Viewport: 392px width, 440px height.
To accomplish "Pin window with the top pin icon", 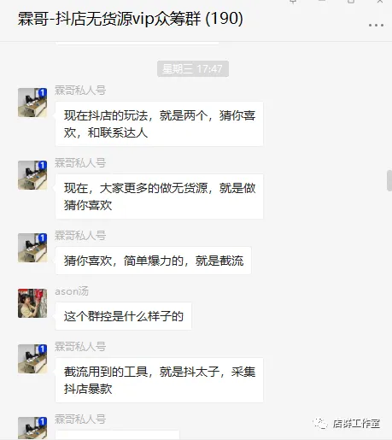I will [293, 2].
